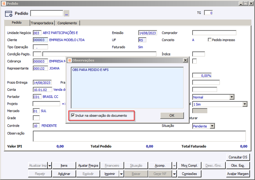Maximize the Pedido window

246,3
